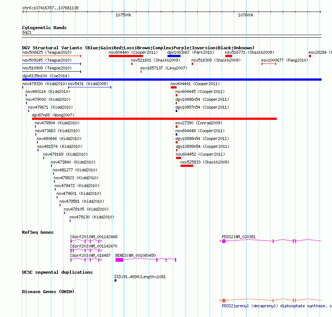Click the red nsv604440 (Cooper2011) variant bar
Screen dimensions: 332x317
[126, 56]
